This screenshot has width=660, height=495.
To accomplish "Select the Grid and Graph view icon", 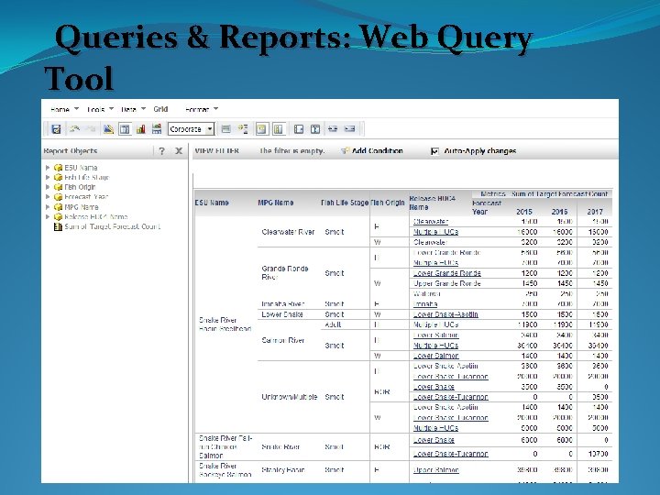I will (157, 129).
